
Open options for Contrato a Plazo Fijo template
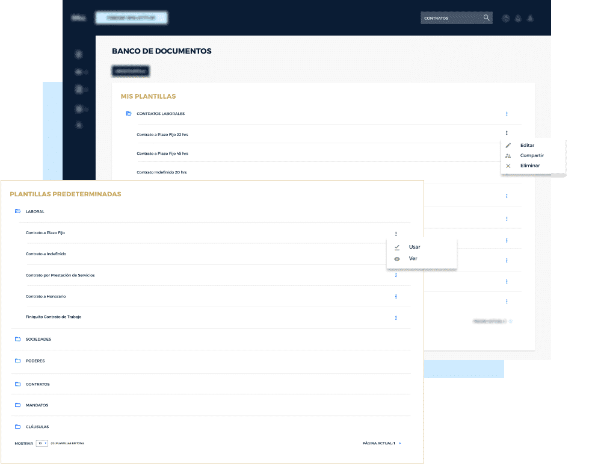396,234
